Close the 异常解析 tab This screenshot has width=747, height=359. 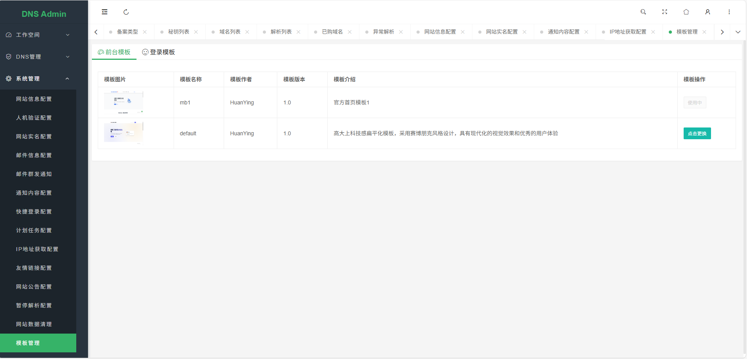[401, 32]
